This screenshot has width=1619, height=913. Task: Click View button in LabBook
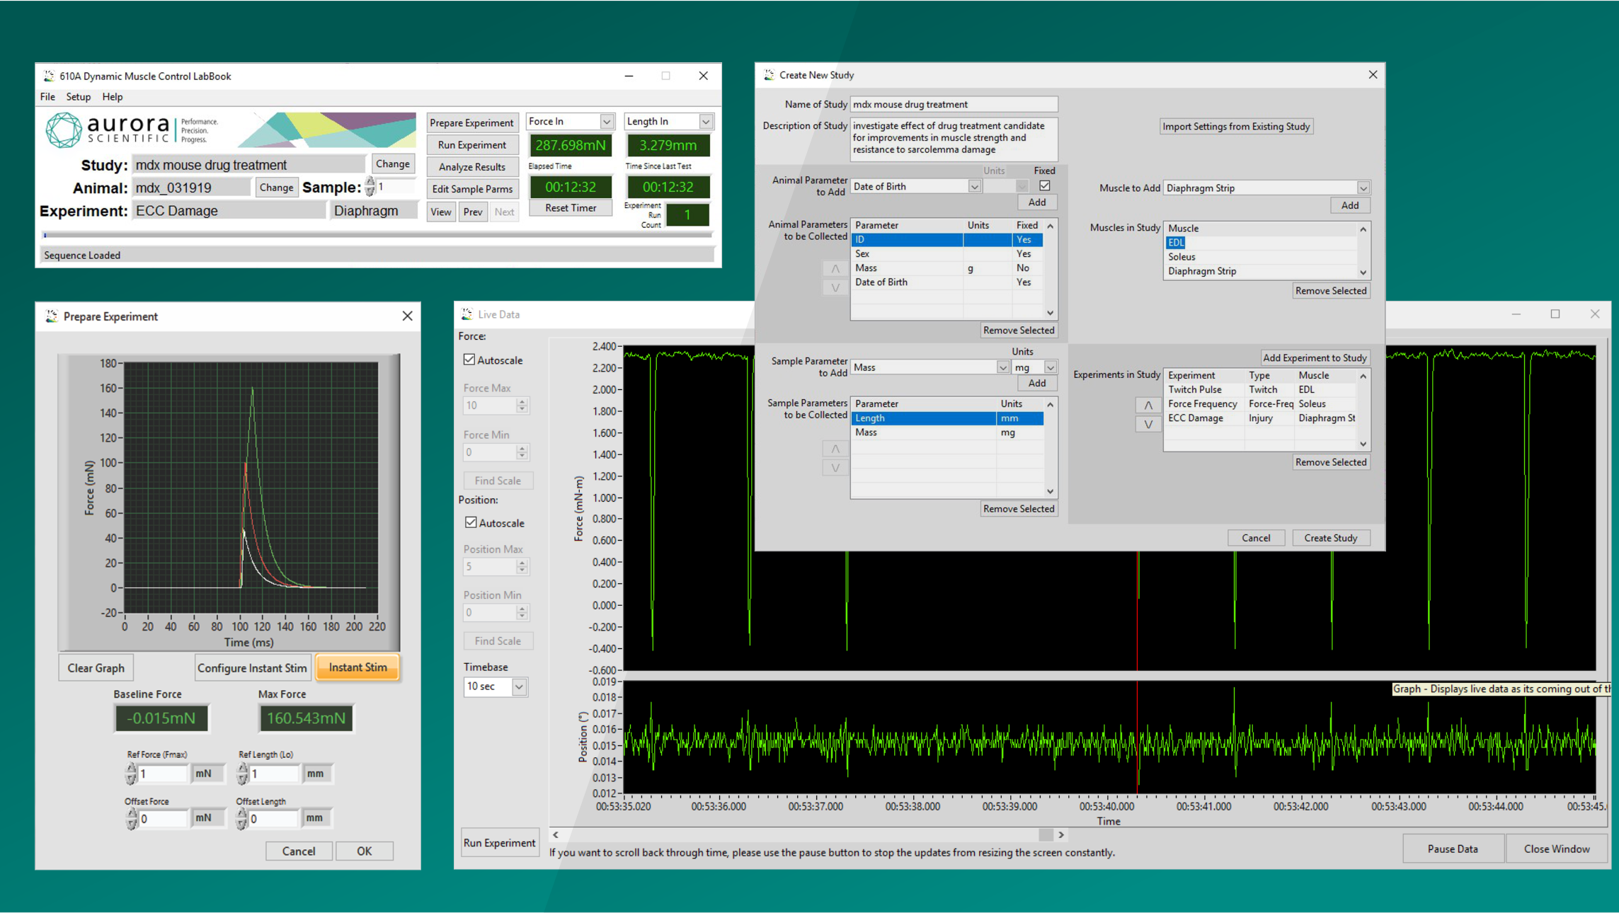tap(440, 212)
